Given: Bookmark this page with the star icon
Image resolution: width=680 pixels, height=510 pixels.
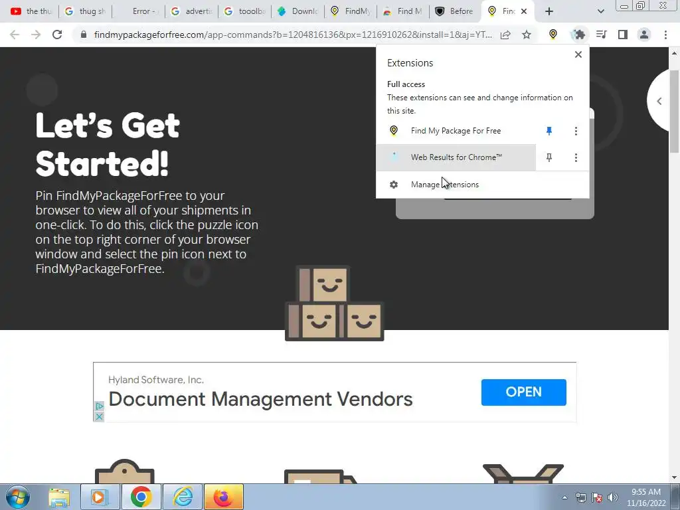Looking at the screenshot, I should (x=527, y=35).
